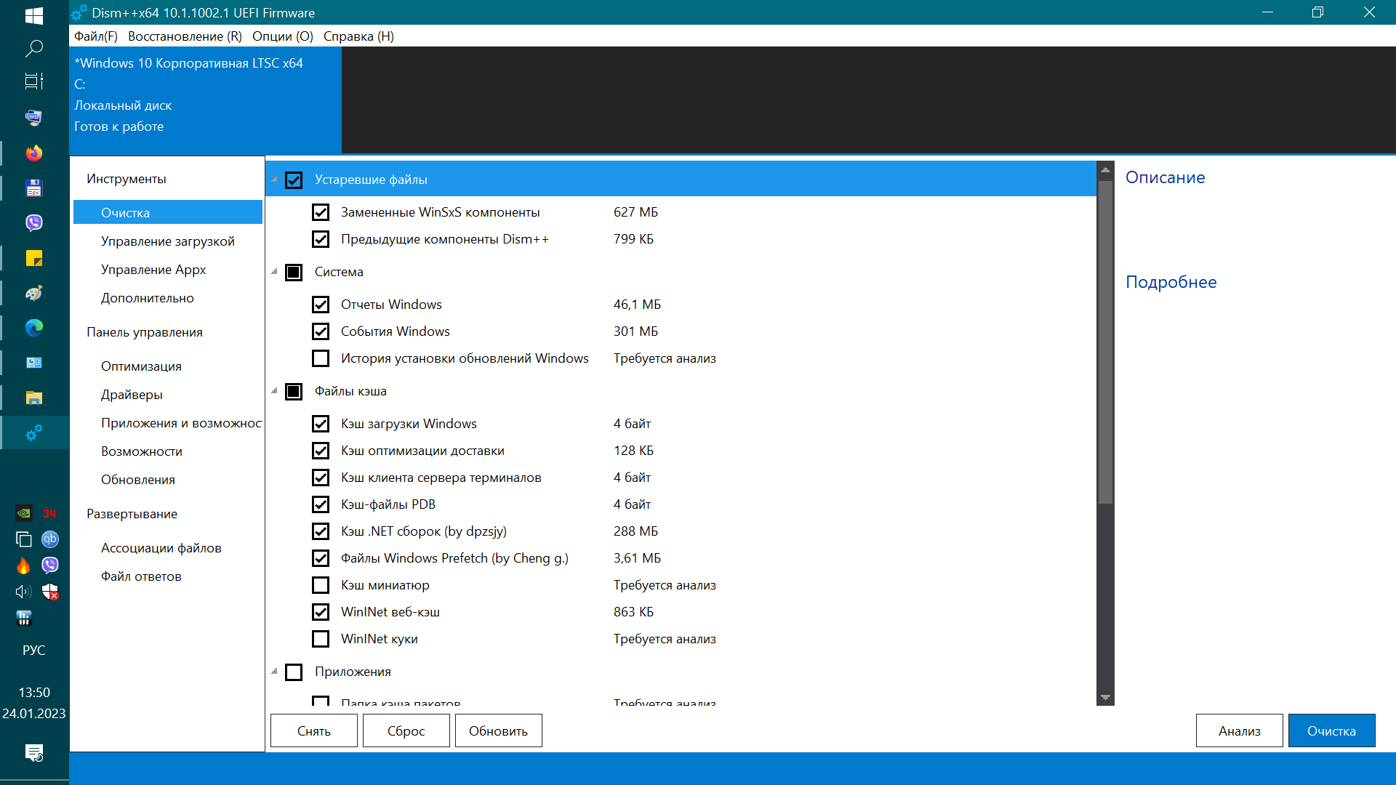Image resolution: width=1396 pixels, height=785 pixels.
Task: Click the qBittorrent tray icon
Action: point(49,539)
